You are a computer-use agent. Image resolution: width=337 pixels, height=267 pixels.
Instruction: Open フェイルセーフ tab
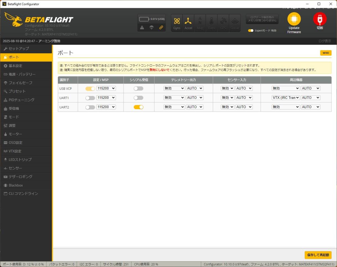(26, 83)
